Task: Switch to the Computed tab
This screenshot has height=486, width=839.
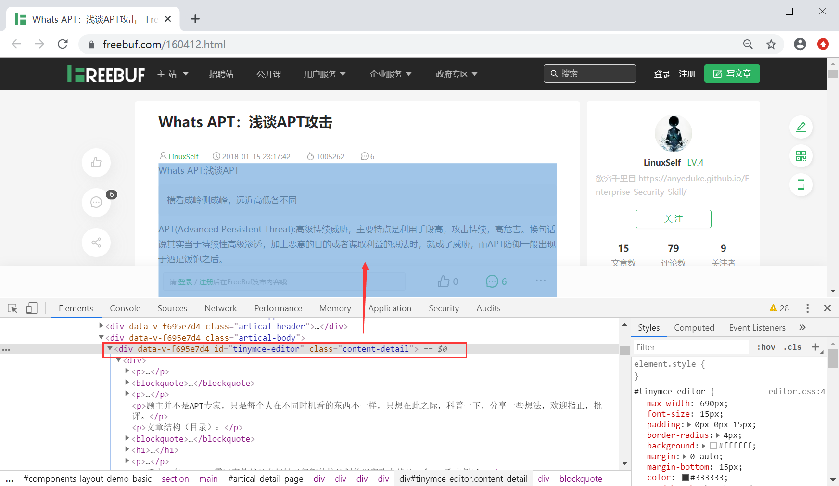Action: [x=694, y=328]
